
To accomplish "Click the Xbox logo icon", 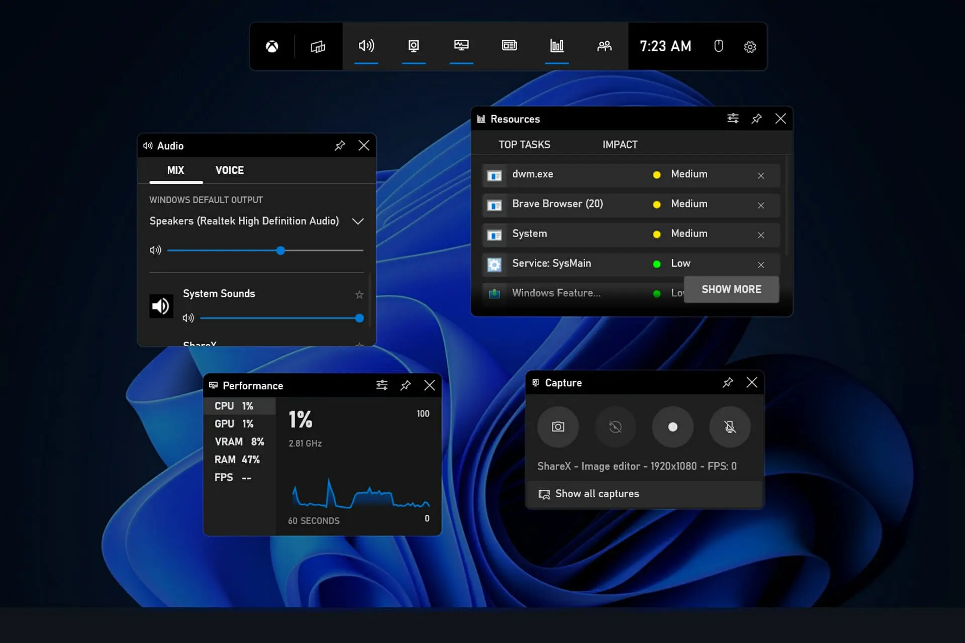I will [272, 47].
